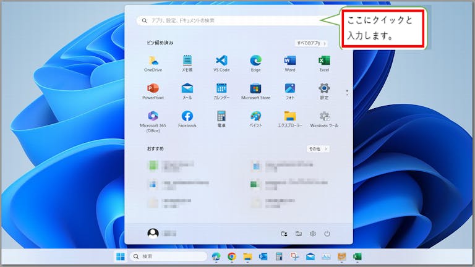Click the taskbar 検索 search box
Viewport: 475px width, 267px height.
click(168, 256)
